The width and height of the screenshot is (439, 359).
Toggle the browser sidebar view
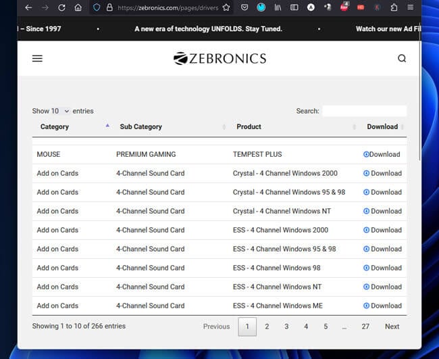294,7
